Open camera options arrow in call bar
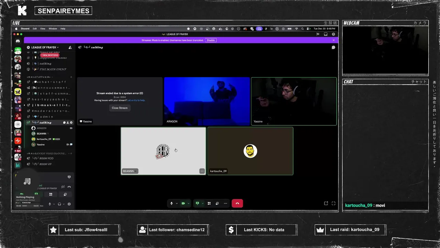The width and height of the screenshot is (440, 248). point(188,203)
